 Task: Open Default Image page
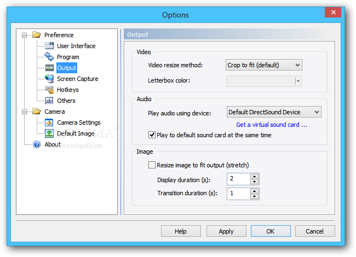point(76,133)
